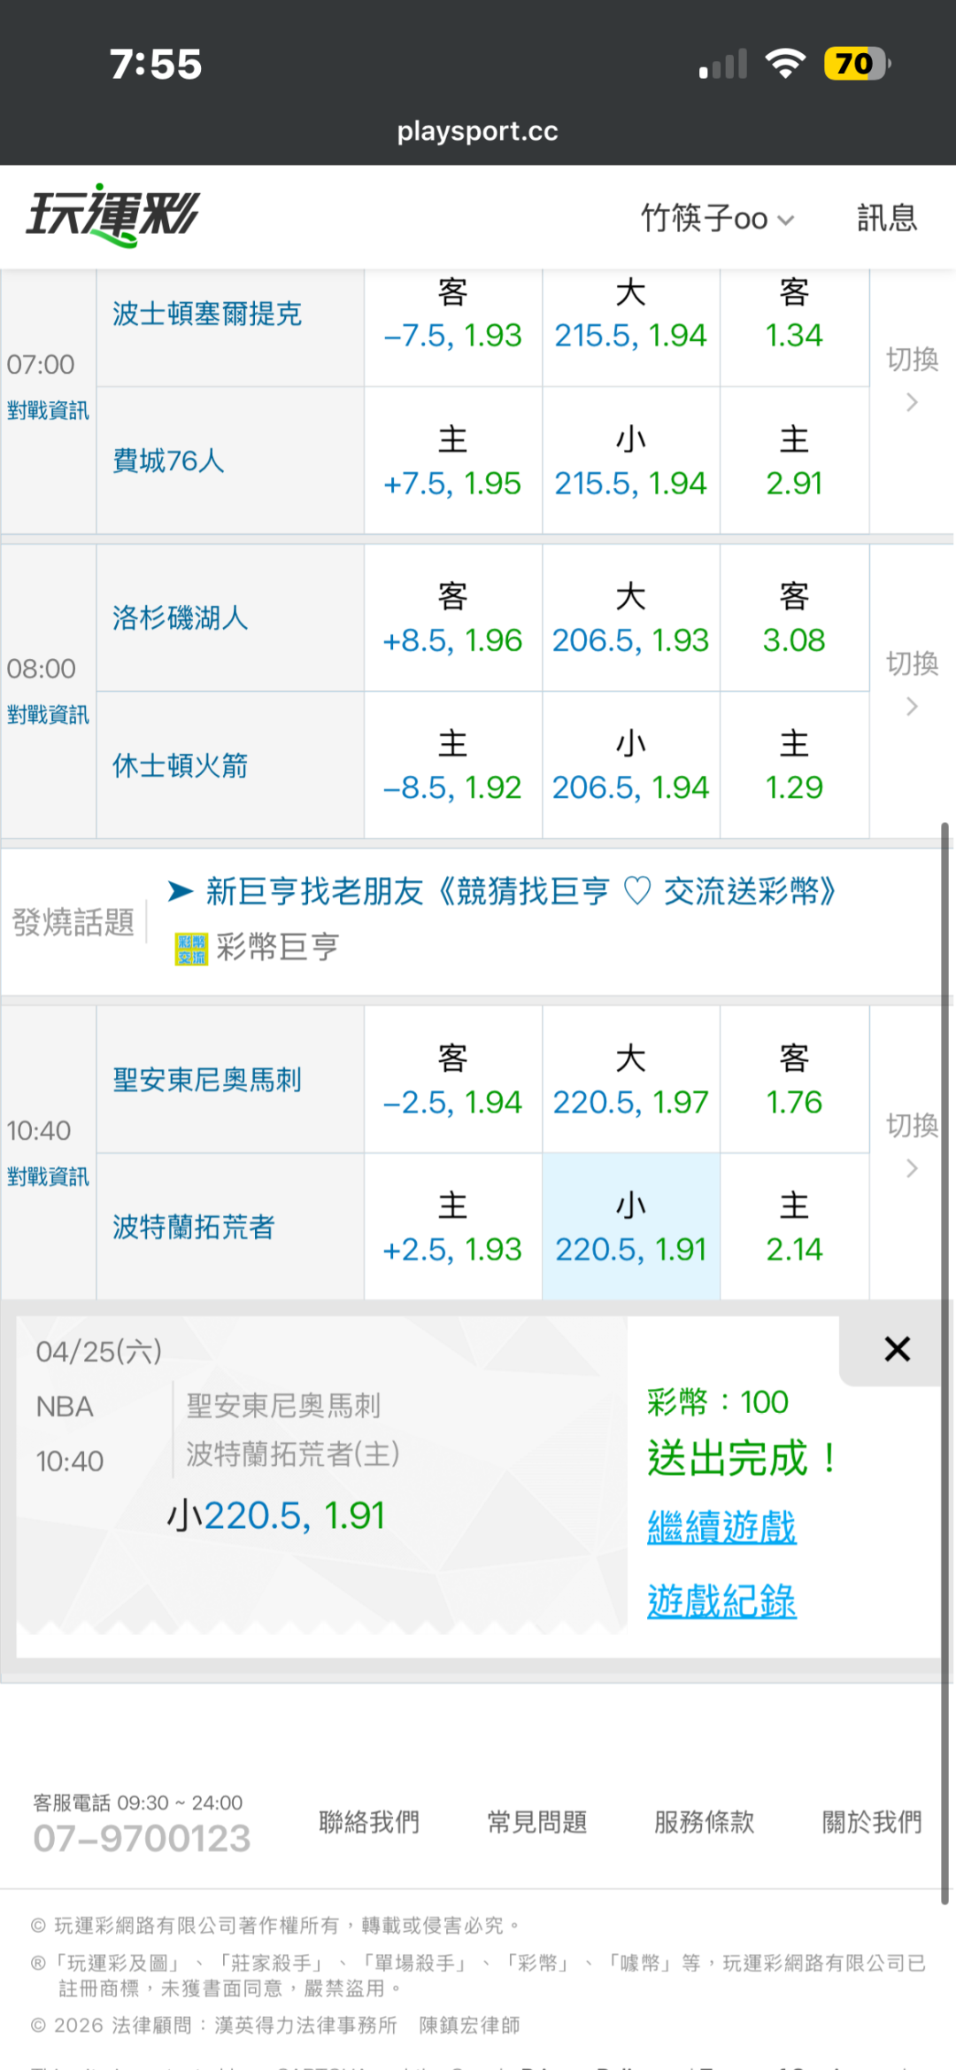Screen dimensions: 956x2070
Task: Open 波士頓塞爾提克 team link
Action: coord(207,314)
